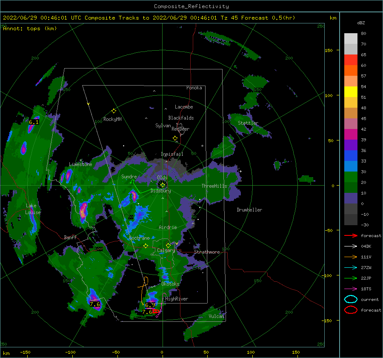Click the Annot: tops (km) label

coord(30,29)
